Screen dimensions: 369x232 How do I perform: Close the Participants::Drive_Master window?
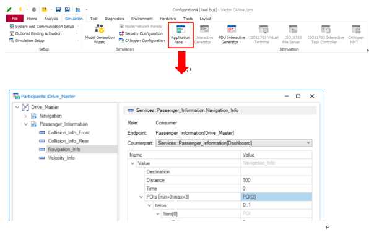[312, 96]
